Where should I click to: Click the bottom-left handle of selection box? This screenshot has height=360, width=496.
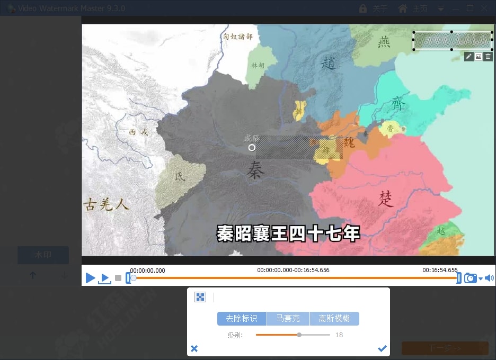pos(414,49)
